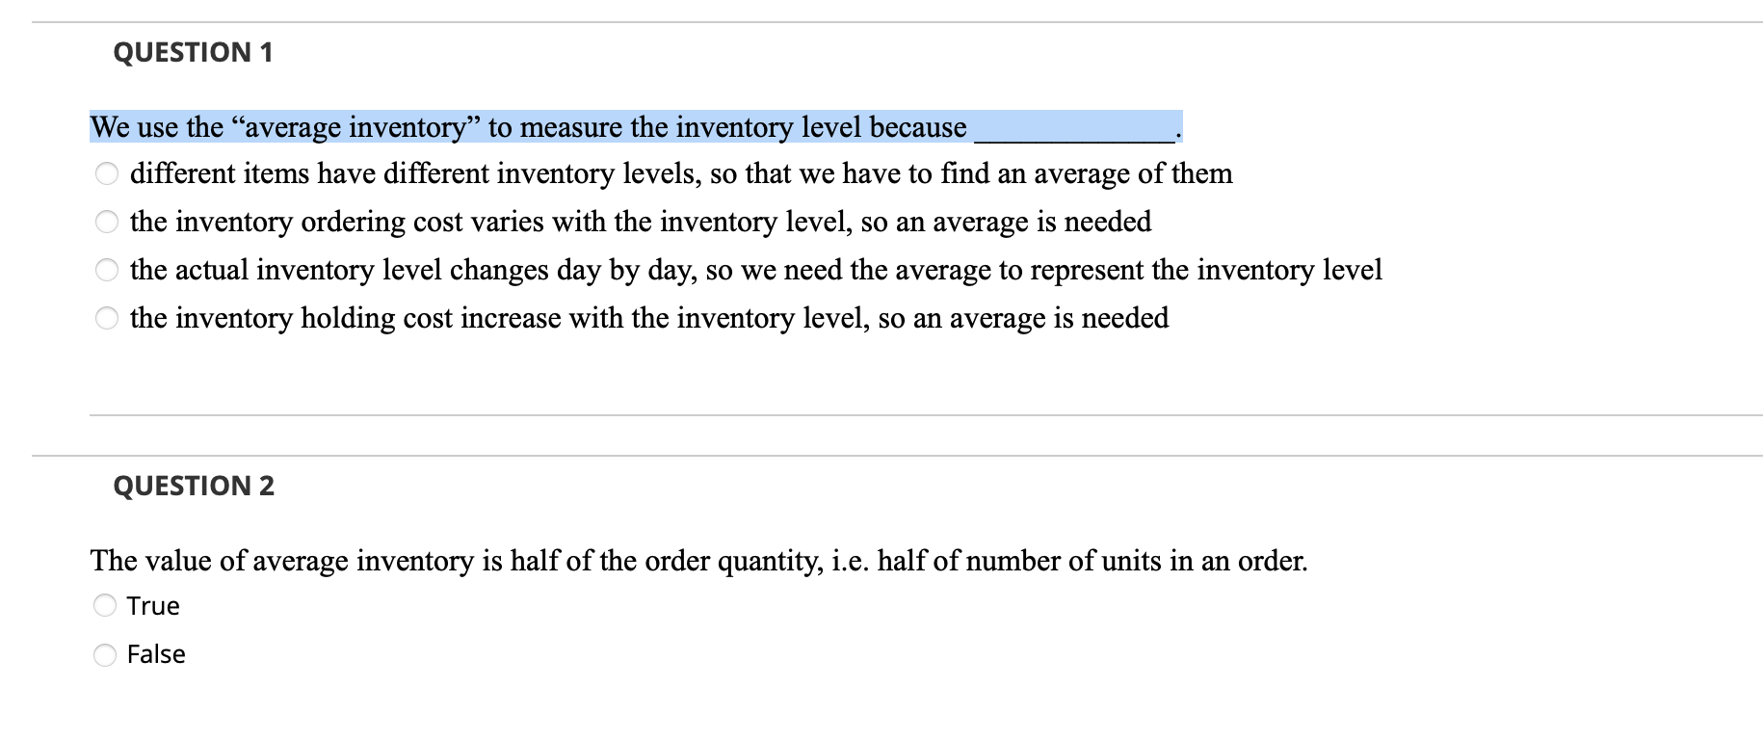This screenshot has height=740, width=1763.
Task: Mark True for Question 2
Action: pyautogui.click(x=106, y=605)
